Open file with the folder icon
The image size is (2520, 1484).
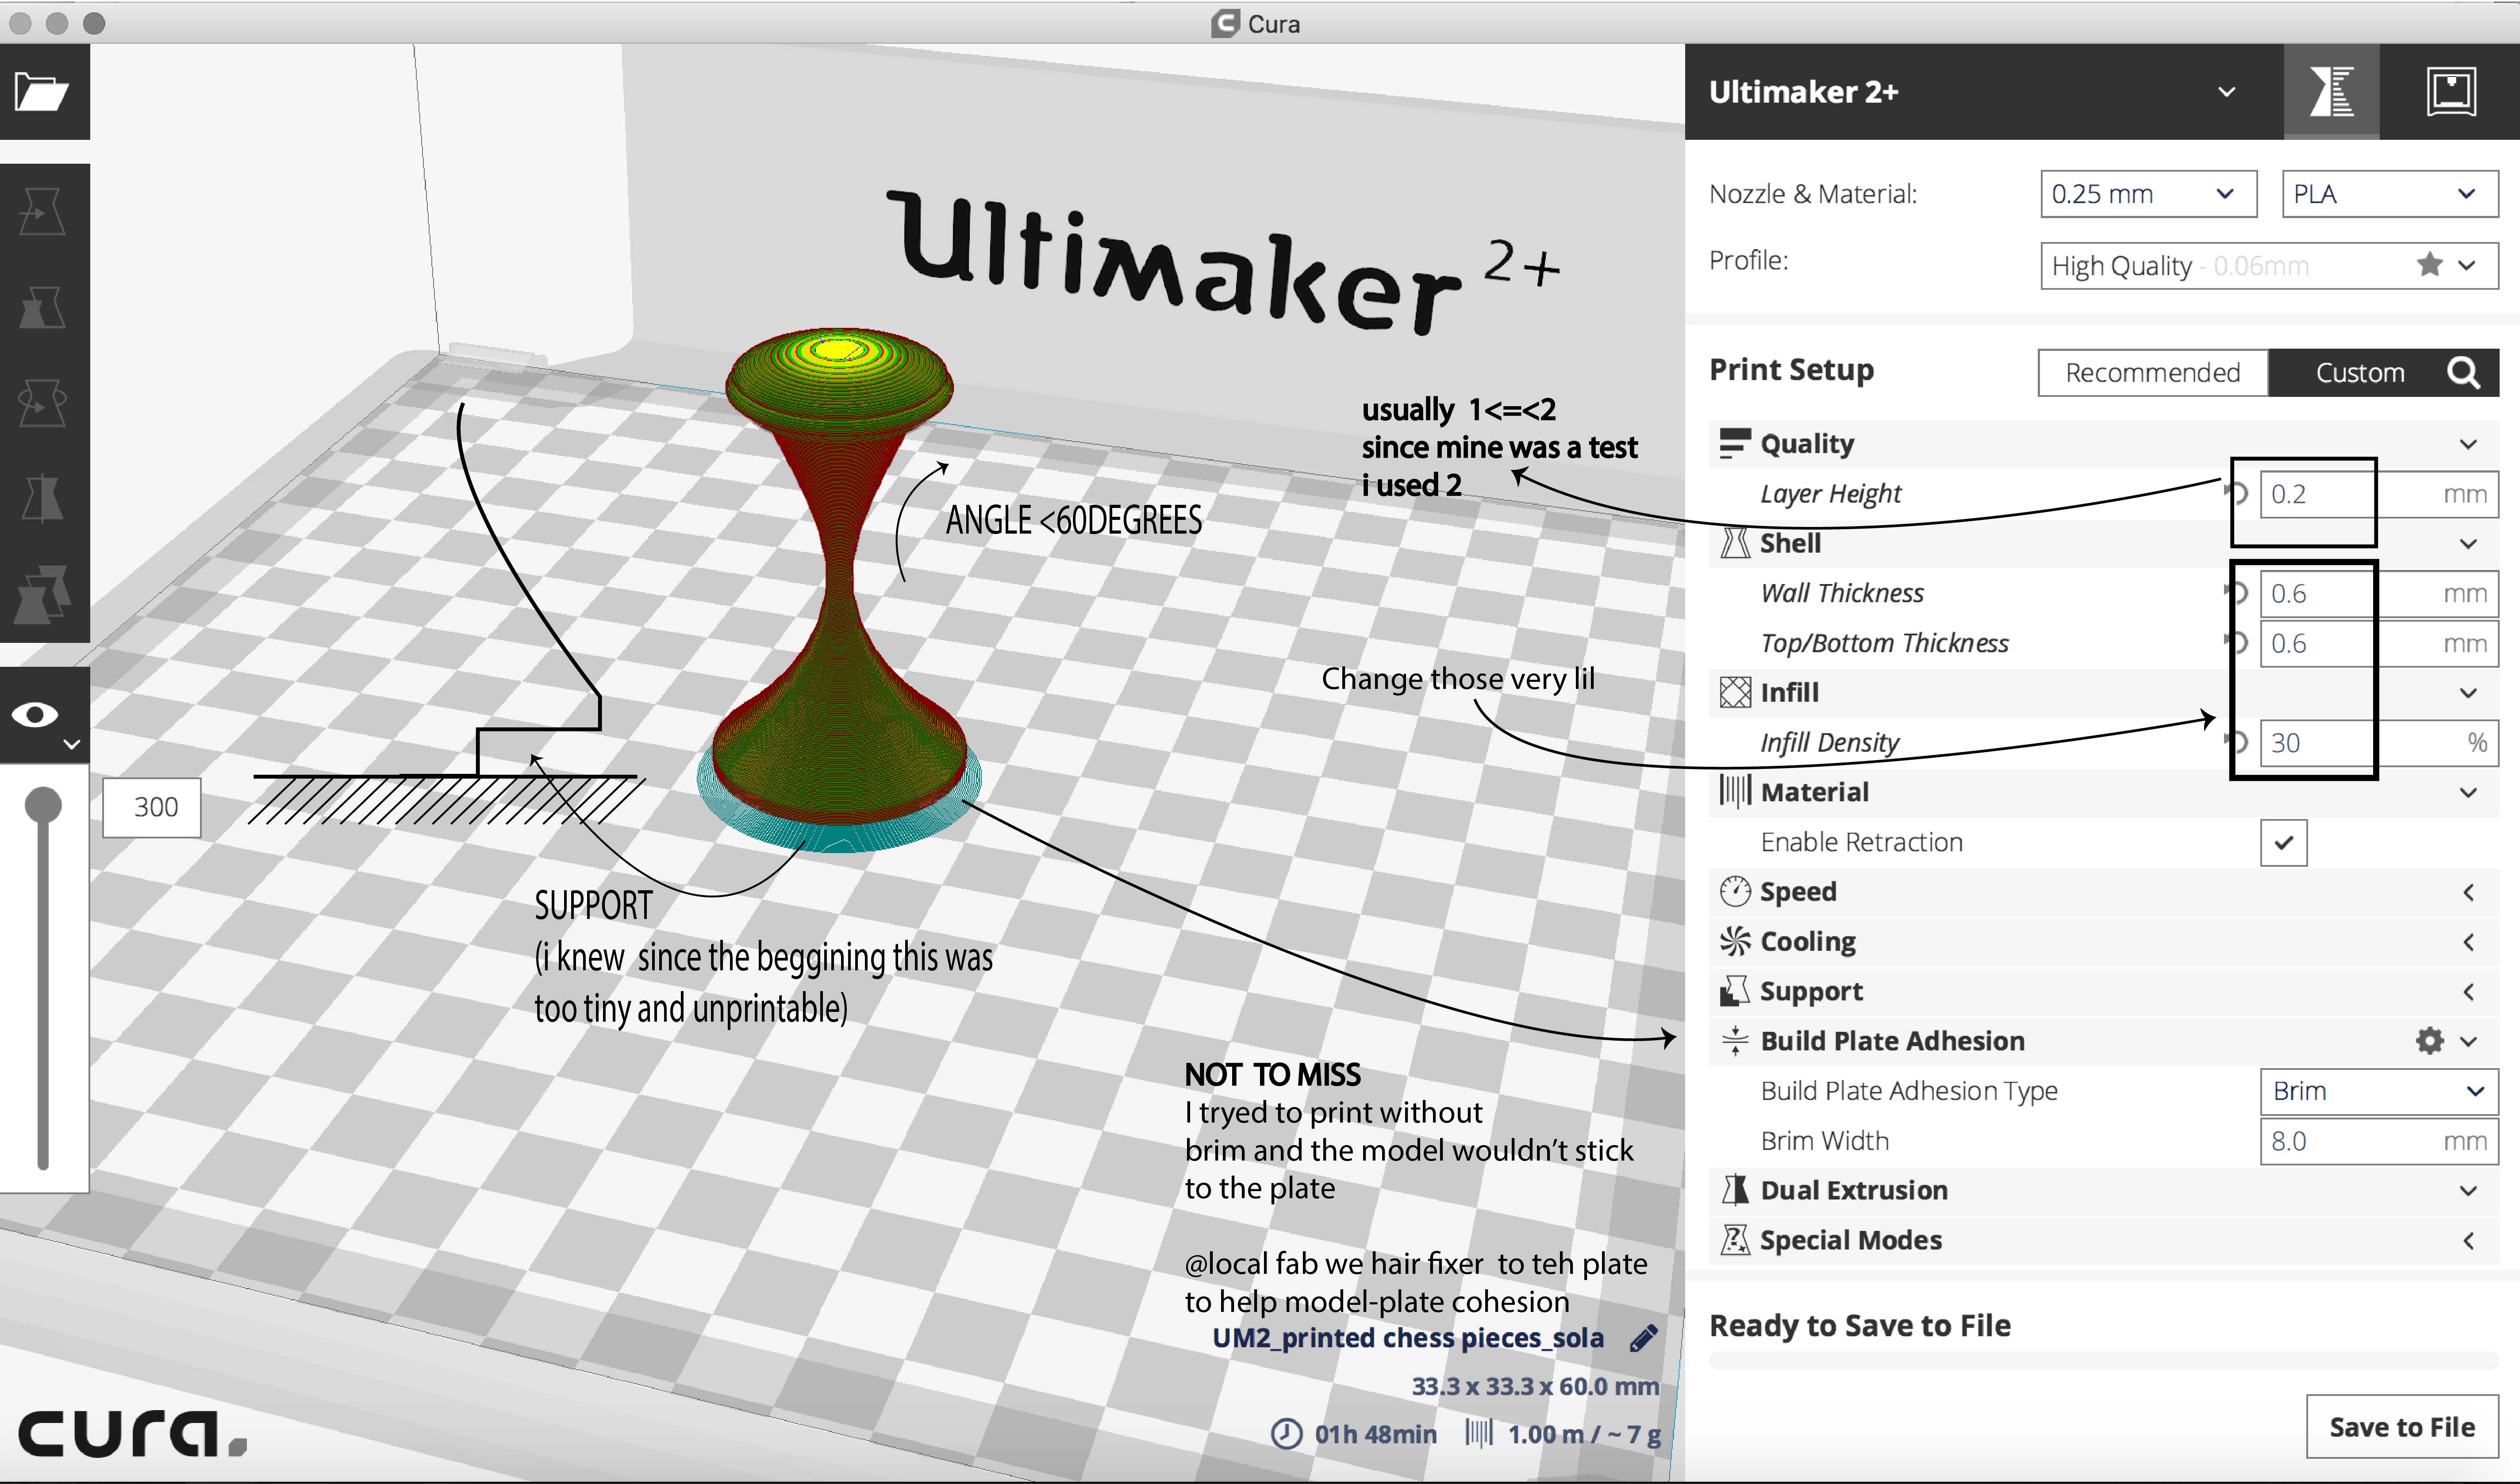point(43,92)
